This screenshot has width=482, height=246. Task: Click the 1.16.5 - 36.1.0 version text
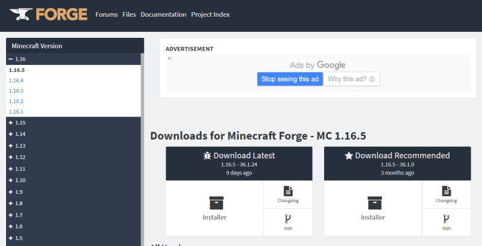pos(398,164)
